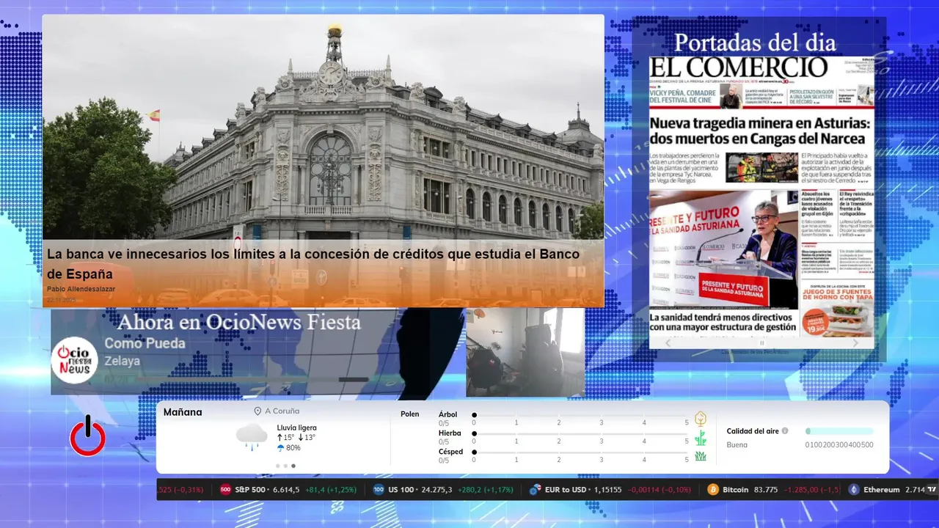The width and height of the screenshot is (939, 528).
Task: Click the OcioNews Fiesta round logo
Action: tap(74, 359)
